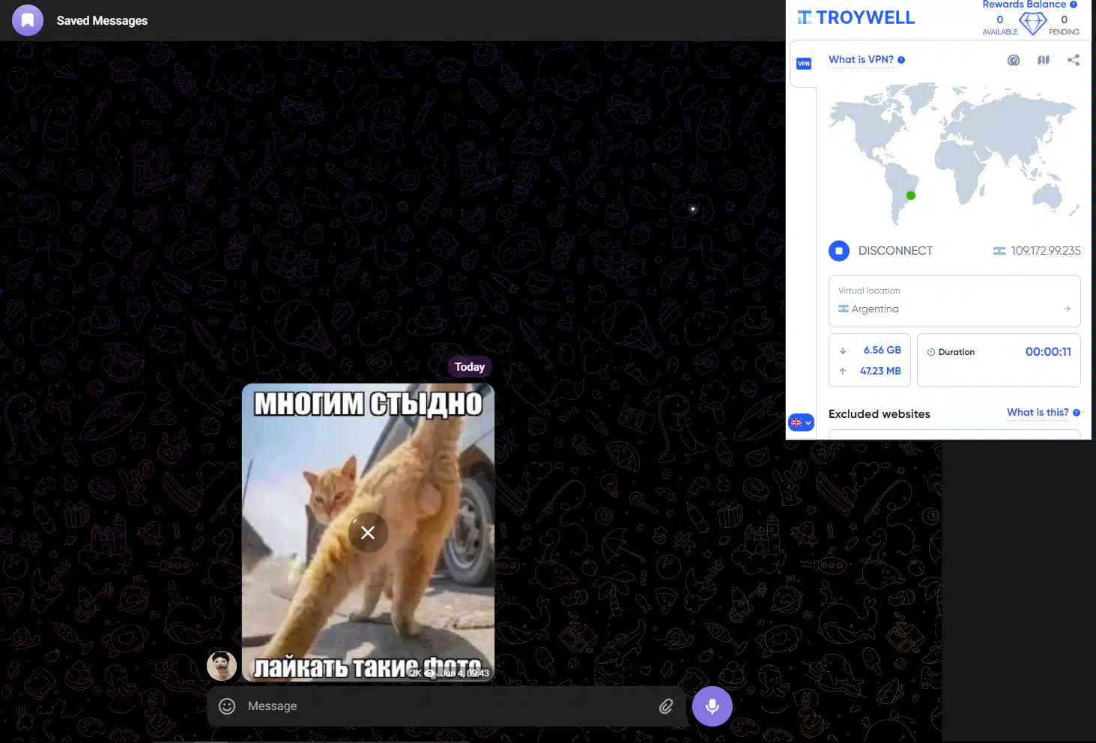Click the rewards diamond icon
The width and height of the screenshot is (1096, 743).
(x=1033, y=22)
